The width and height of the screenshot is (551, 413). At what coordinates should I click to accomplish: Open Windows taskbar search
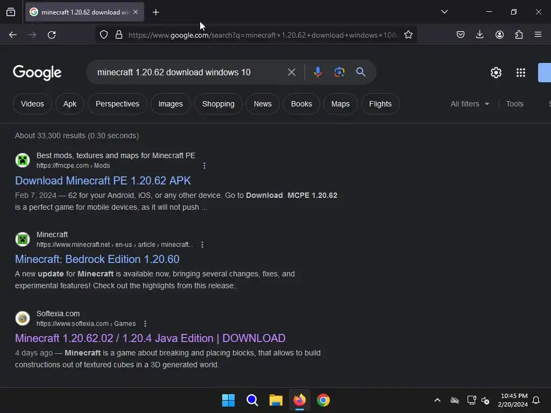[252, 400]
